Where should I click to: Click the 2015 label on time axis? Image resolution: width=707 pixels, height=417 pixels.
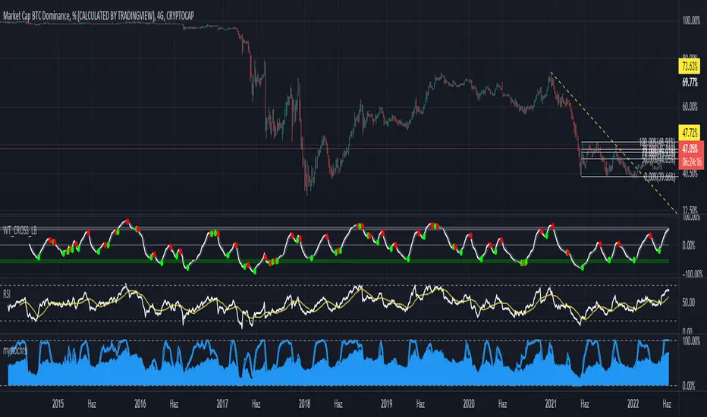pos(58,404)
